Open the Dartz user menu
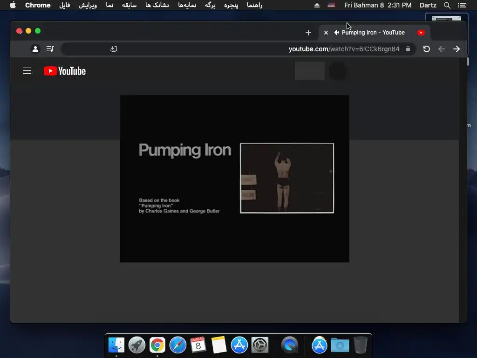This screenshot has width=477, height=358. coord(428,5)
